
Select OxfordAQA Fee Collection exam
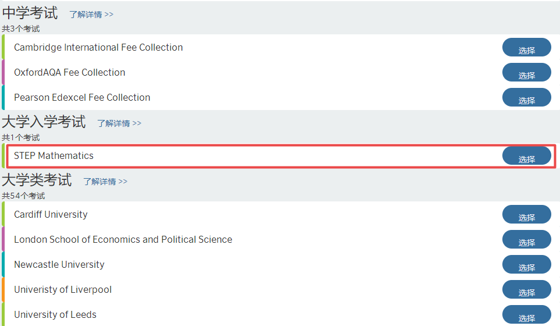[x=526, y=72]
